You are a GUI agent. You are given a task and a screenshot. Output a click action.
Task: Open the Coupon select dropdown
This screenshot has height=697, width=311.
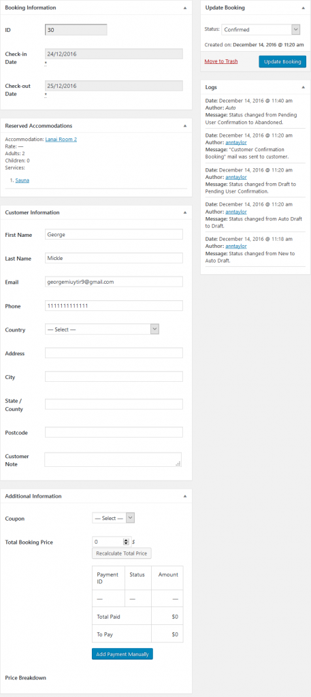113,518
